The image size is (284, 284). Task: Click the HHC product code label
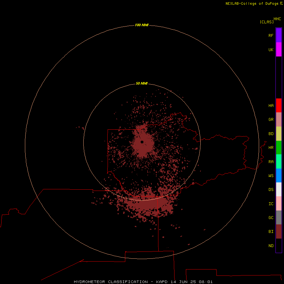click(277, 19)
